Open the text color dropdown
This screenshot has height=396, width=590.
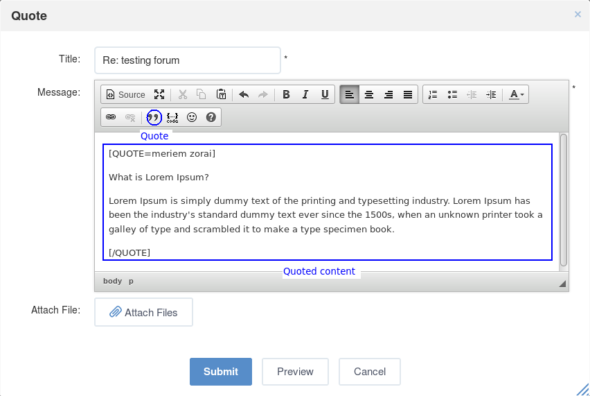pos(517,94)
